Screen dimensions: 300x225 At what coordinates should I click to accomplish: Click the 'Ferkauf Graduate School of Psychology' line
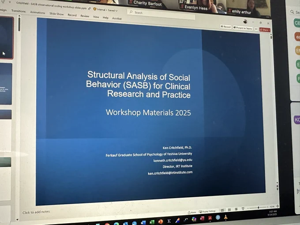pos(149,154)
